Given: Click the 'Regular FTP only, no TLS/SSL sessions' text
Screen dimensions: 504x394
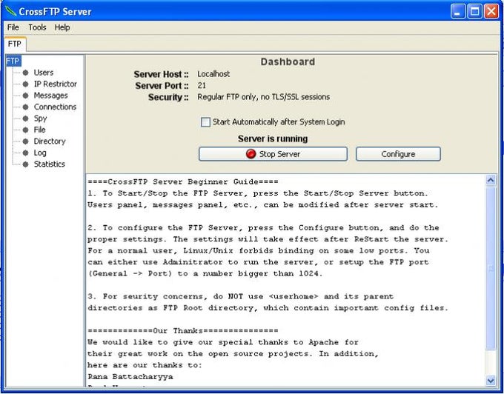Looking at the screenshot, I should tap(264, 97).
